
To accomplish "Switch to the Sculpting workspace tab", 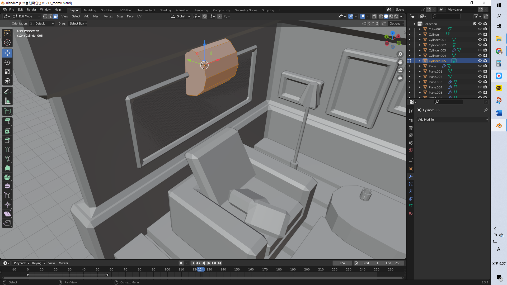I will tap(107, 10).
